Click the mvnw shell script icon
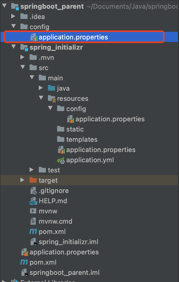The image size is (179, 282). click(x=33, y=211)
